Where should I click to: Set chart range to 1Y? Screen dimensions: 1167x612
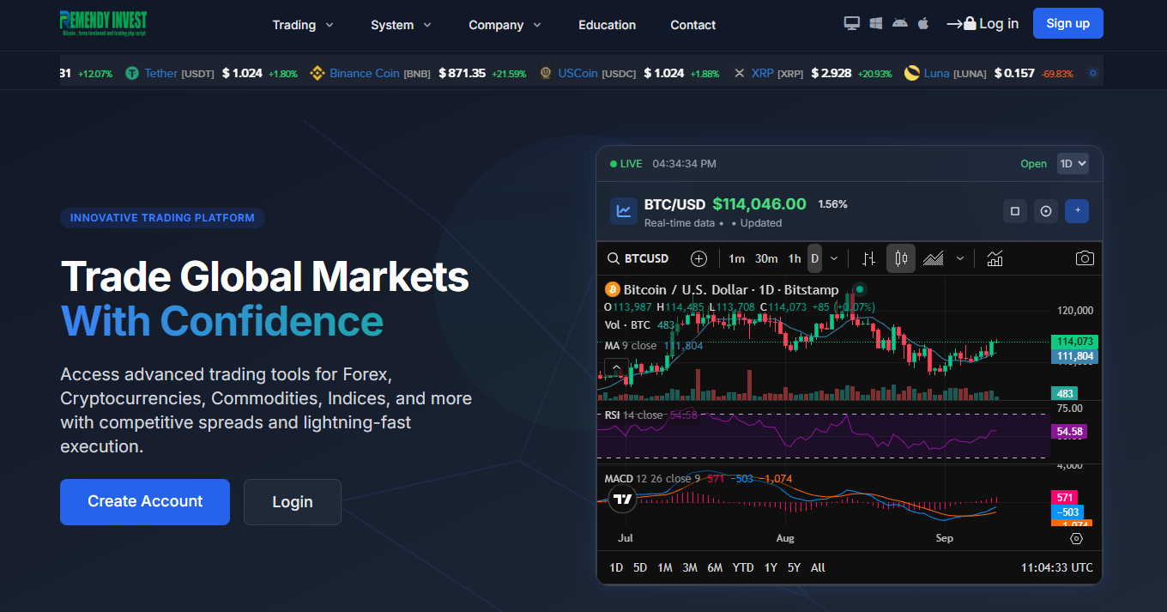(771, 567)
